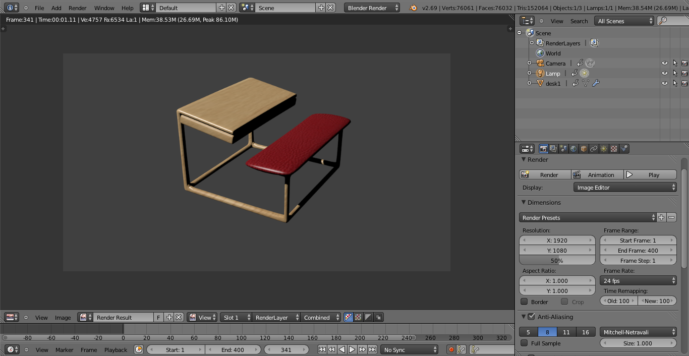Toggle Camera selectability arrow in outliner
This screenshot has width=689, height=356.
pos(675,63)
